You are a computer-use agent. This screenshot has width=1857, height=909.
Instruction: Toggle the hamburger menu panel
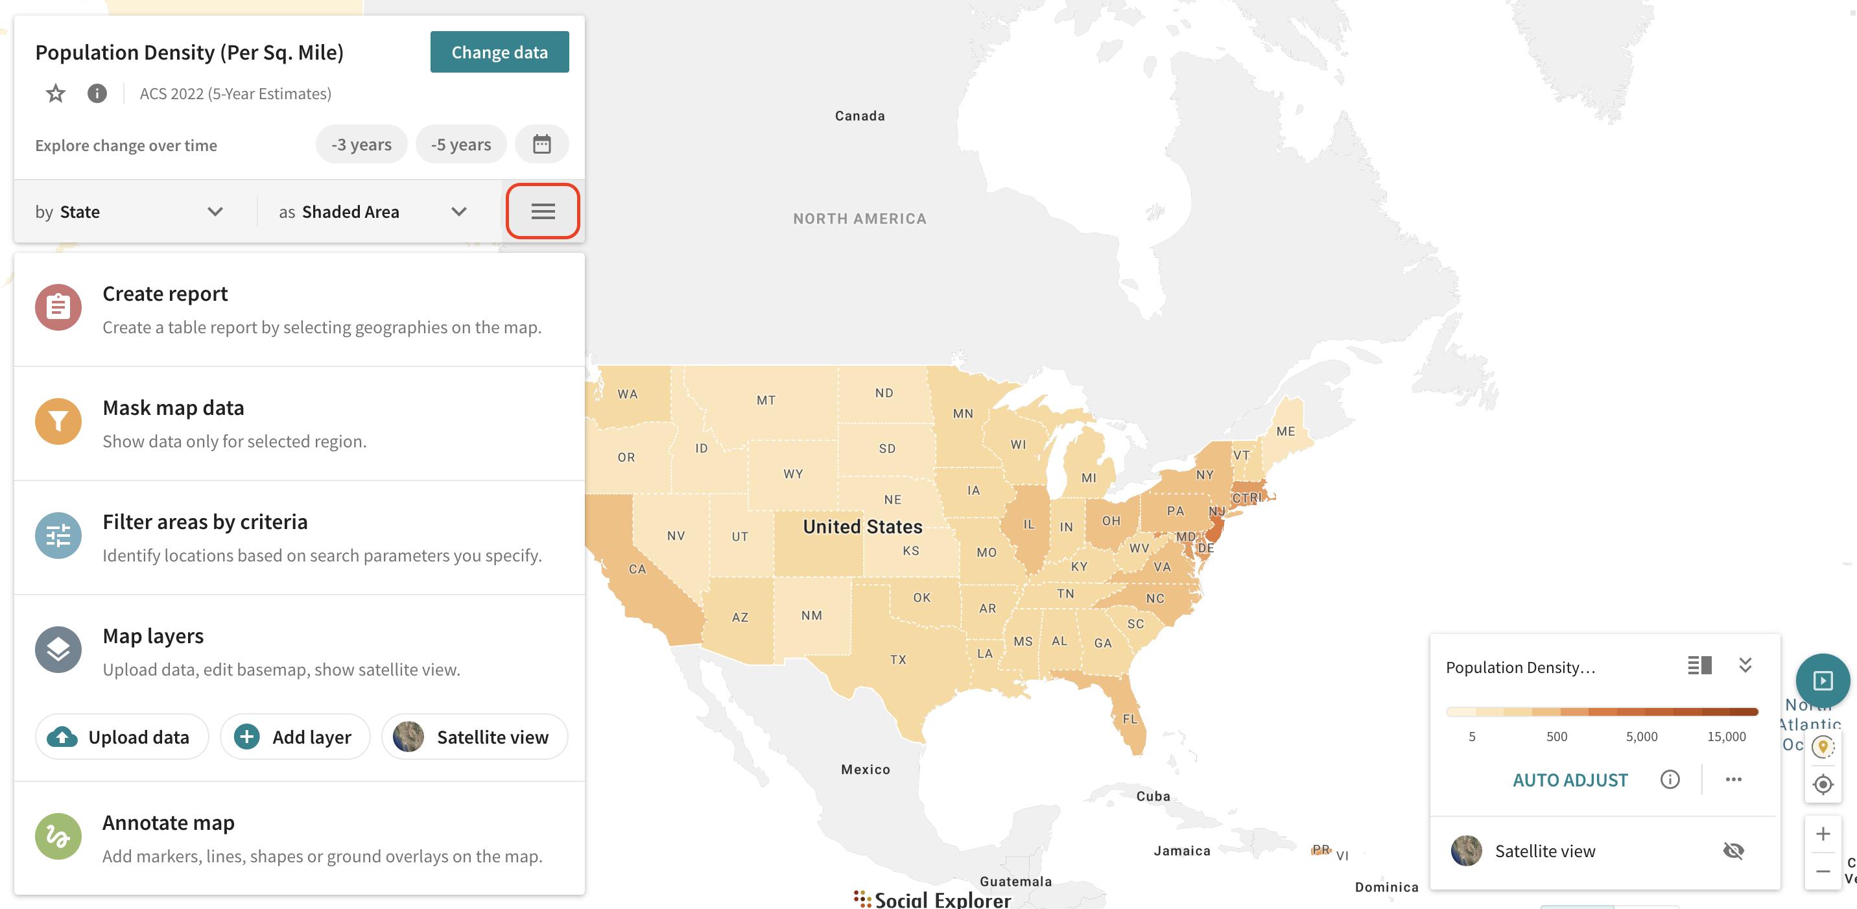(543, 211)
